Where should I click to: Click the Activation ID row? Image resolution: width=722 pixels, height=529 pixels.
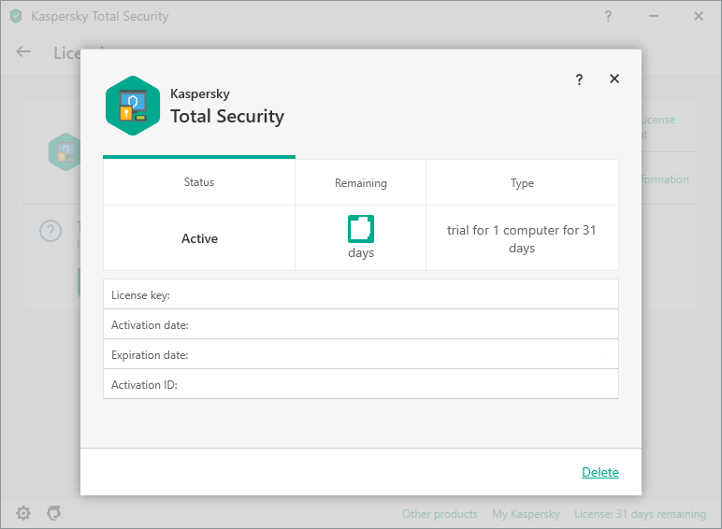coord(361,384)
